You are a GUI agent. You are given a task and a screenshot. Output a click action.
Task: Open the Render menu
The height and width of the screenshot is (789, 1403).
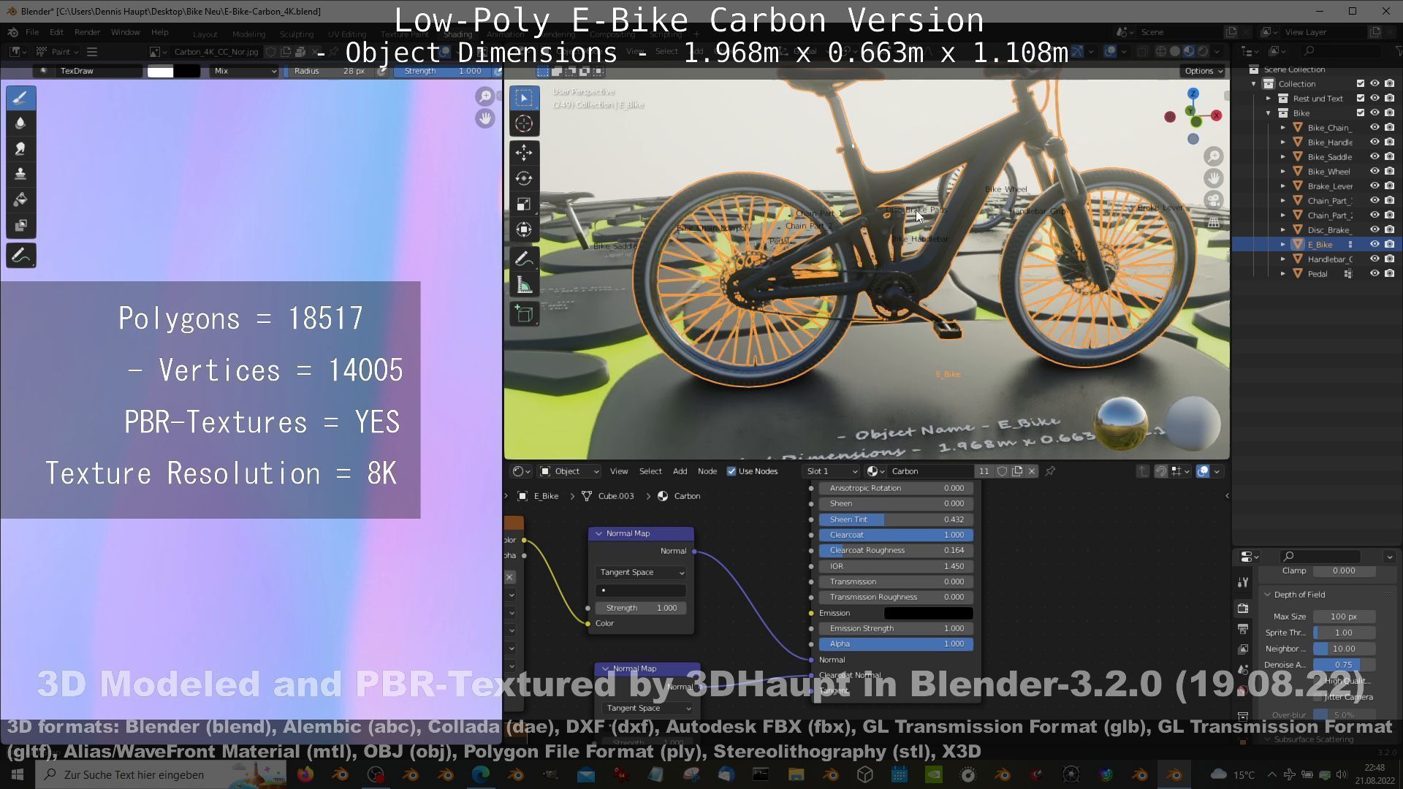point(87,32)
